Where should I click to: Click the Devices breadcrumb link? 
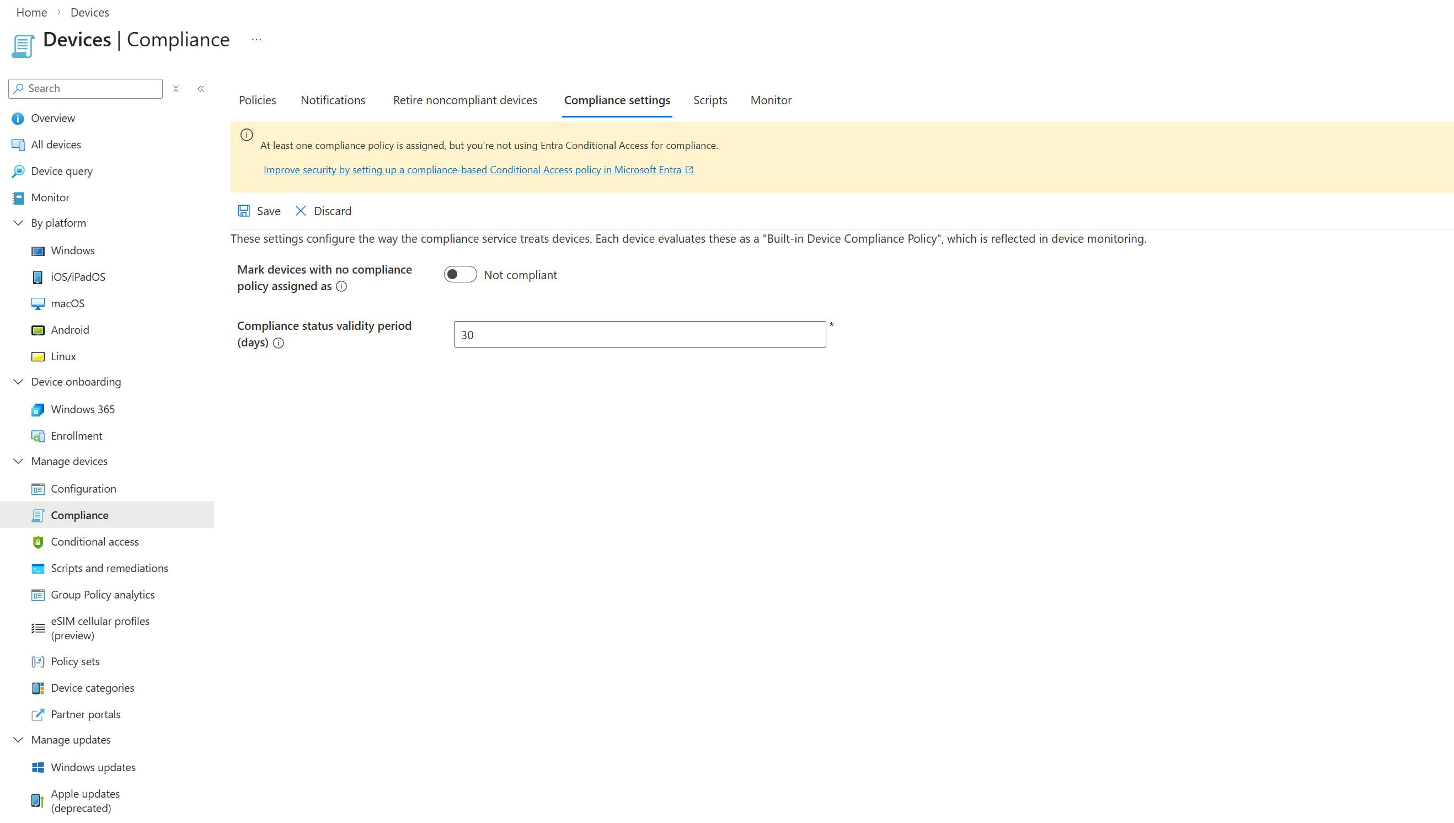[89, 12]
